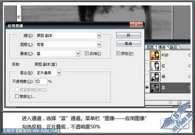195x135 pixels.
Task: Open the 图层(L) layer dropdown
Action: tap(99, 44)
